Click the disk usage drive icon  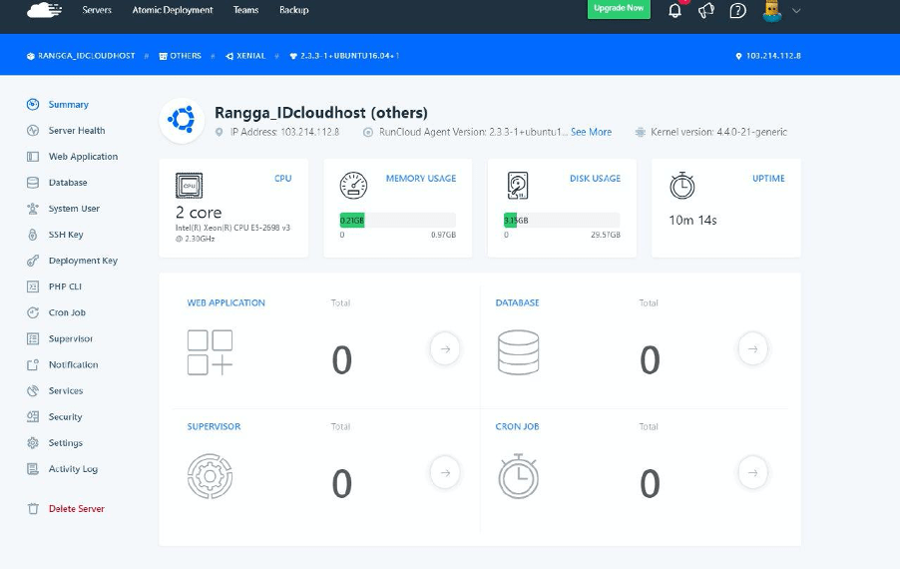[x=518, y=186]
